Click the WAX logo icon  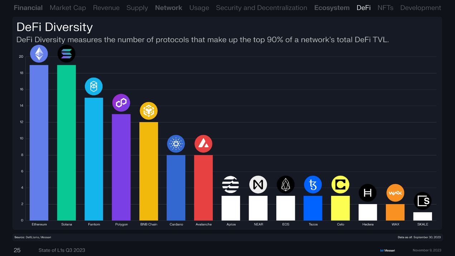395,193
